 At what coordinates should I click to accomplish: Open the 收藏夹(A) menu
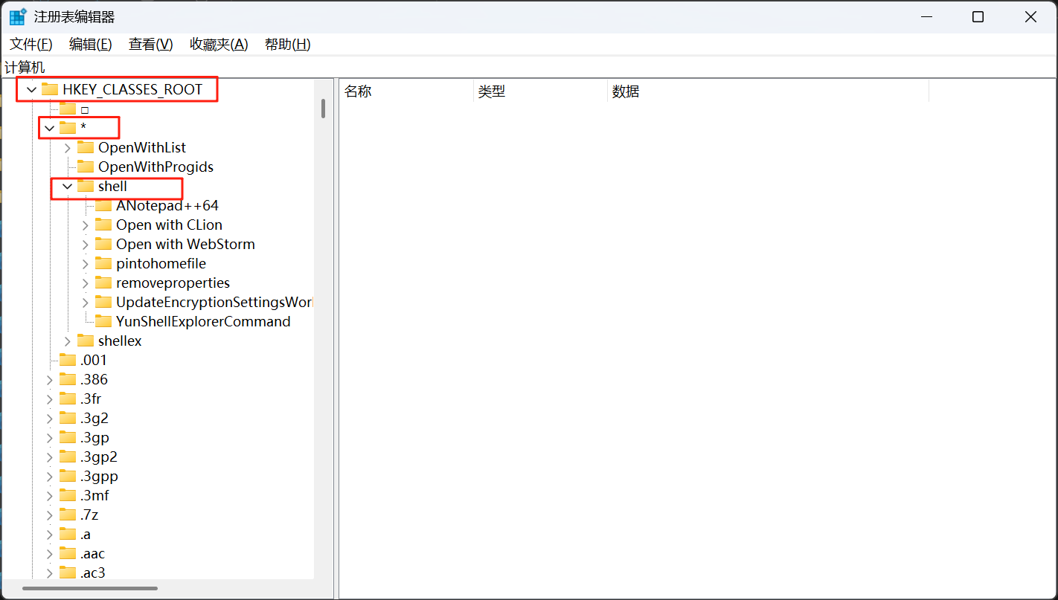219,44
